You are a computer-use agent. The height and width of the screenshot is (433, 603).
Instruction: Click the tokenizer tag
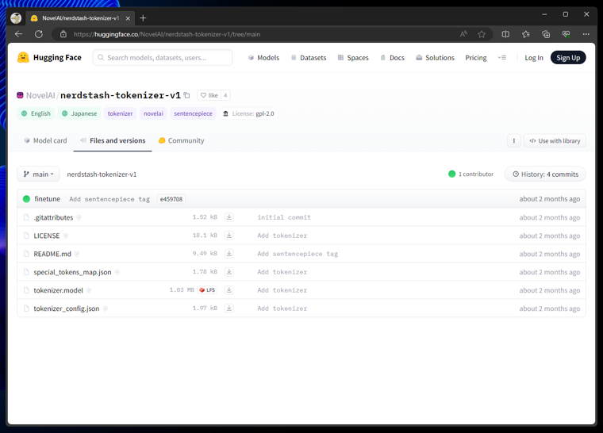pos(120,113)
